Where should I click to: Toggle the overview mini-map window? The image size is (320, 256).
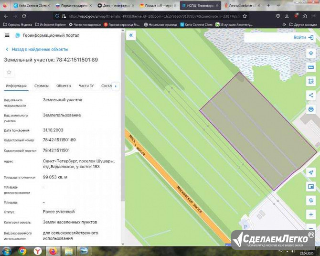(x=311, y=186)
